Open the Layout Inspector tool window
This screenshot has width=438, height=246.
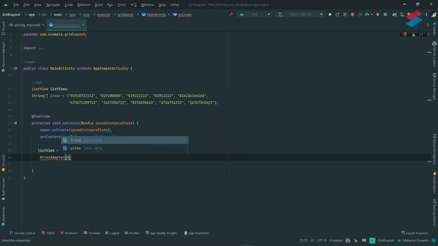click(415, 233)
